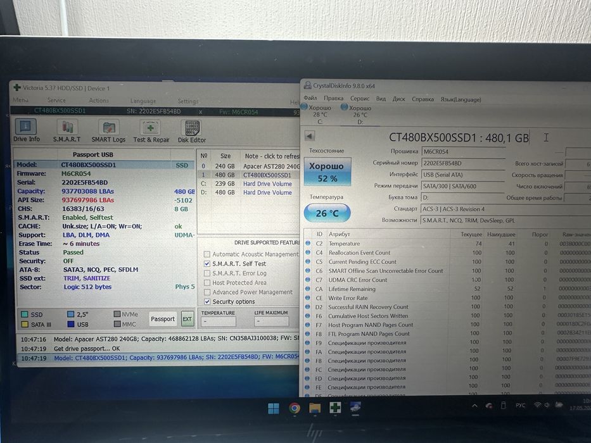Select Cumulative Host Sectors Written row
This screenshot has width=591, height=443.
click(447, 316)
